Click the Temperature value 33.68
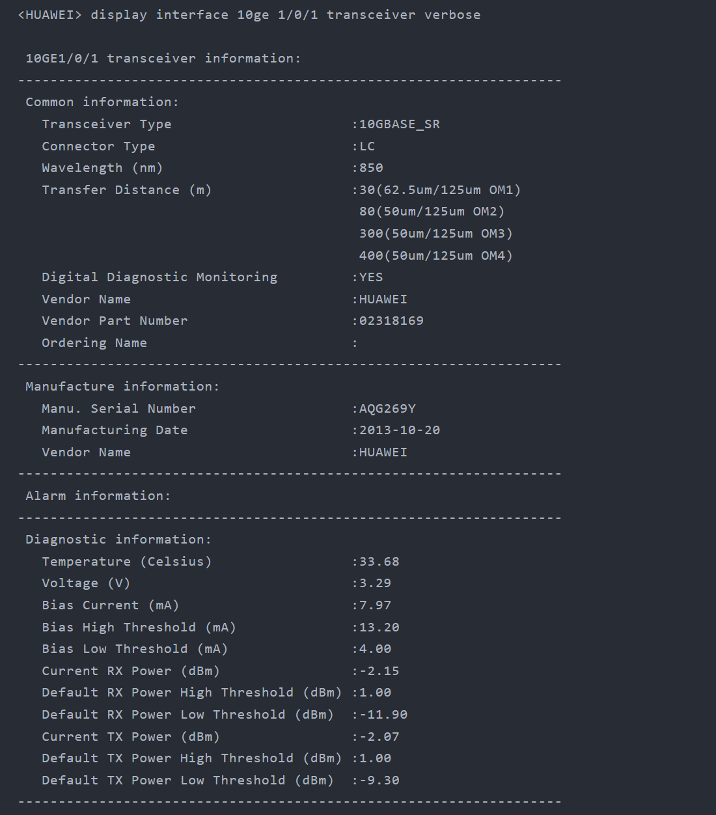The height and width of the screenshot is (815, 716). point(379,562)
